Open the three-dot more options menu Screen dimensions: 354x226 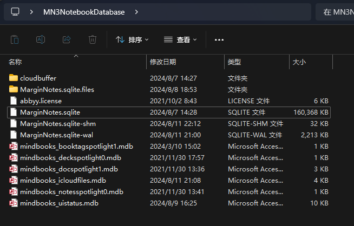219,39
